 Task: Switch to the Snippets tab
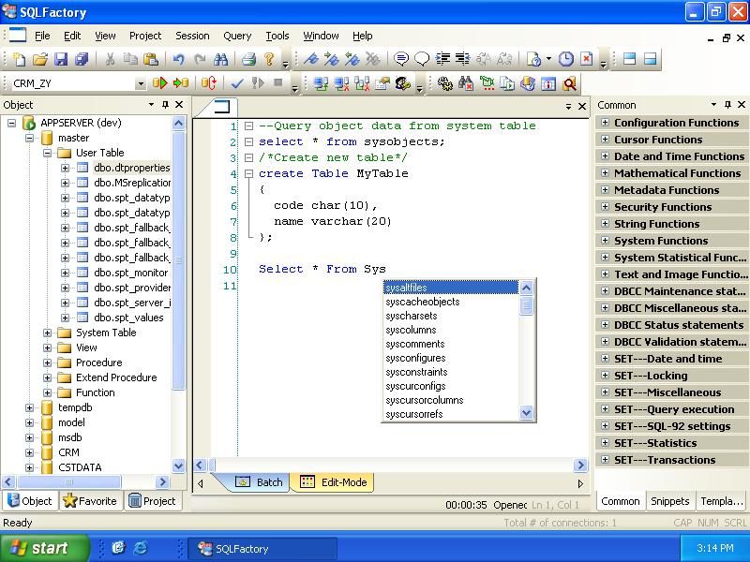tap(669, 501)
